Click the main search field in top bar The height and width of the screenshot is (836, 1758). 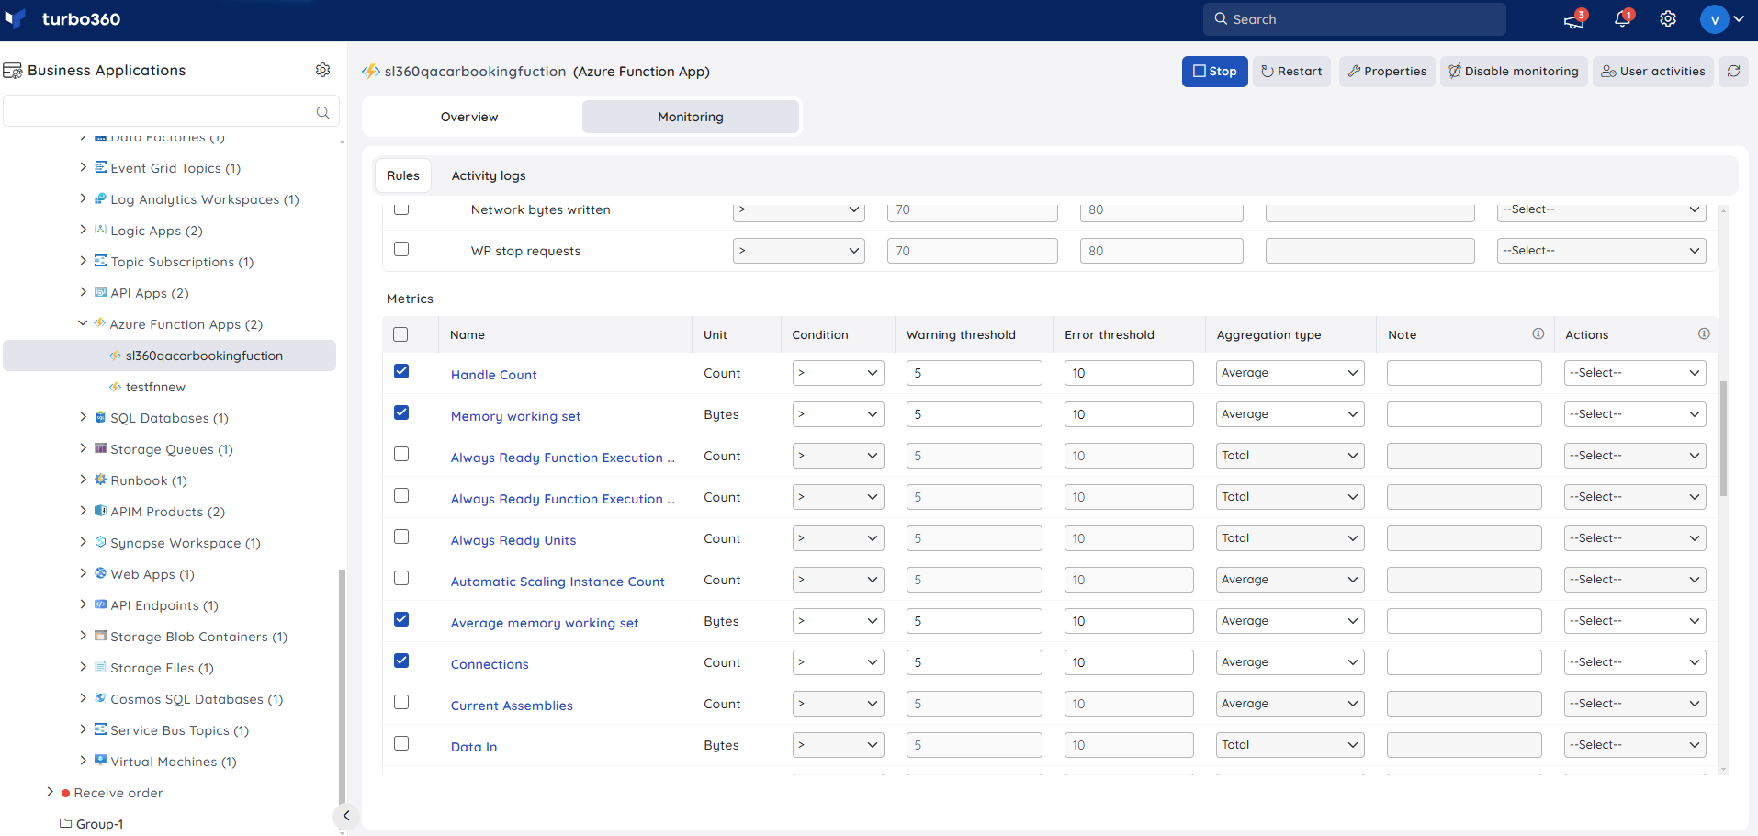coord(1355,19)
